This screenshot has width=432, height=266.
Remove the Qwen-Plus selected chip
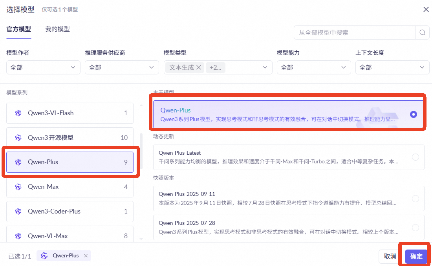tap(86, 255)
